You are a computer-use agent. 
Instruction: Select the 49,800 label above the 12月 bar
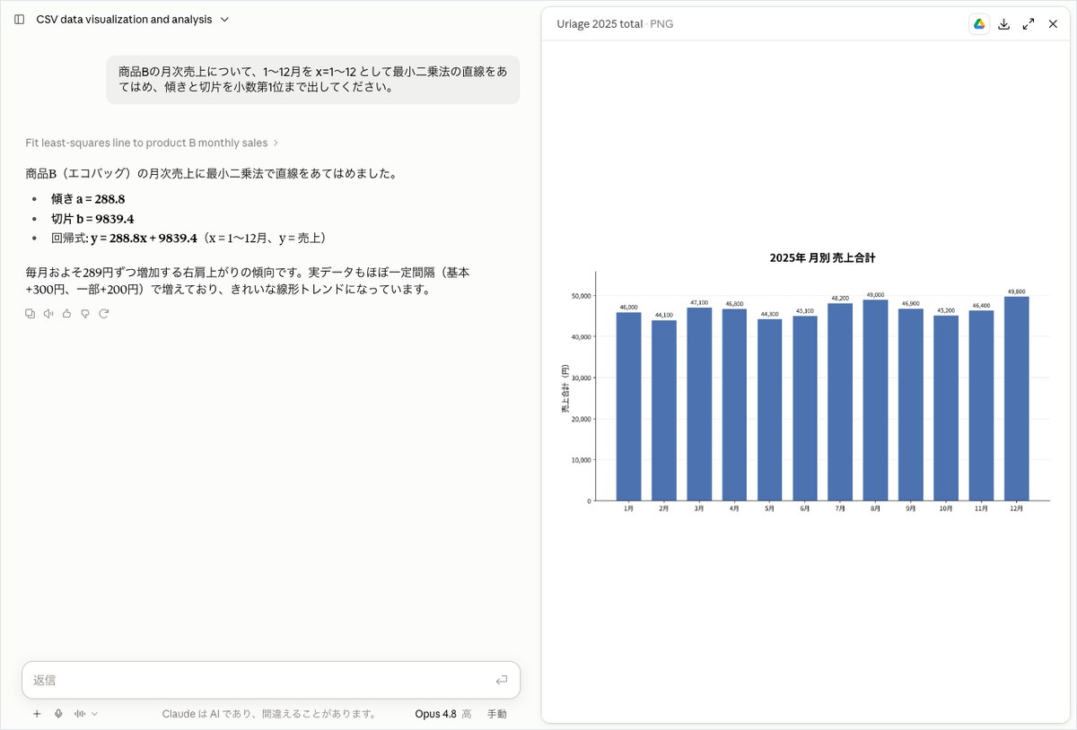tap(1016, 291)
